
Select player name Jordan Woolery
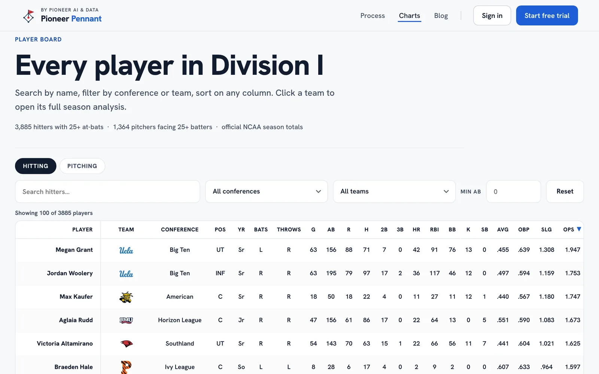point(70,273)
